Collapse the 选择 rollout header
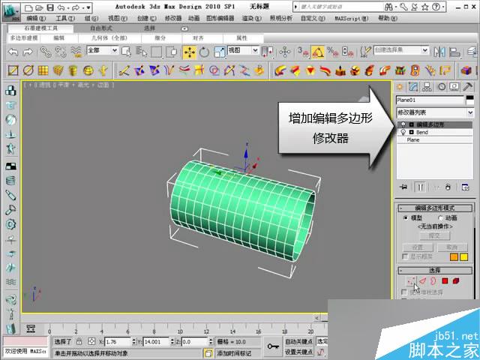The height and width of the screenshot is (360, 480). click(435, 271)
